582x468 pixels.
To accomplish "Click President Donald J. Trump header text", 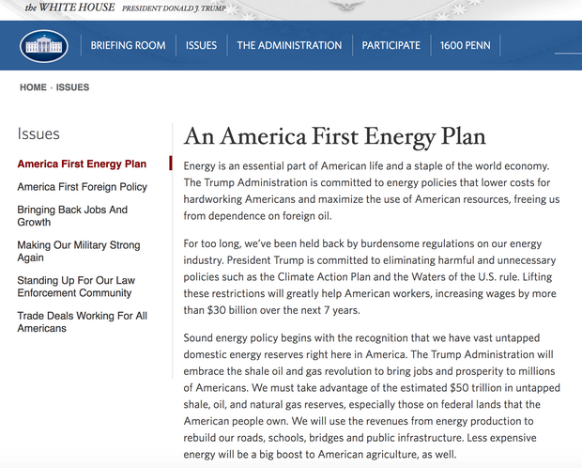I will pos(174,8).
